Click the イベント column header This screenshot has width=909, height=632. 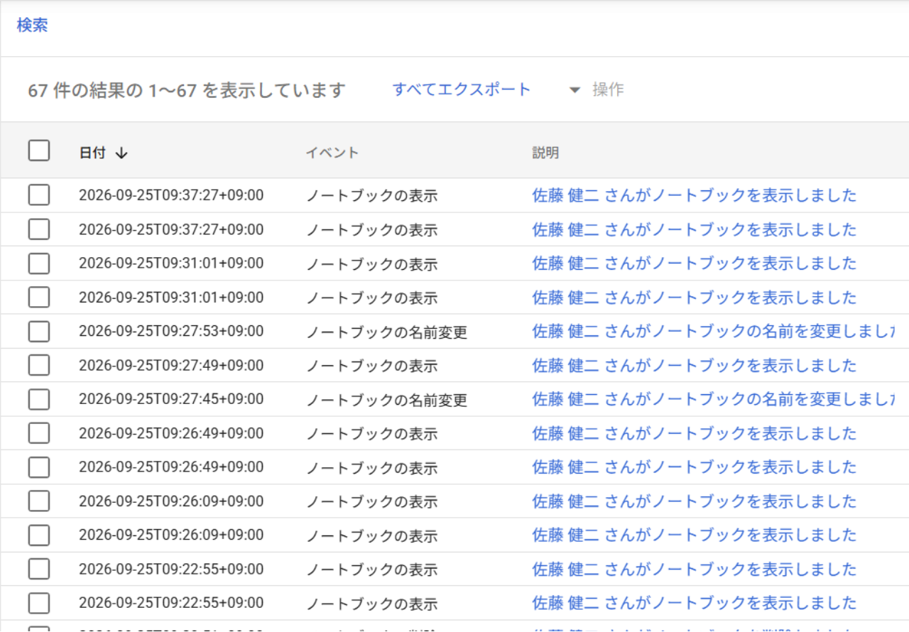pos(332,153)
